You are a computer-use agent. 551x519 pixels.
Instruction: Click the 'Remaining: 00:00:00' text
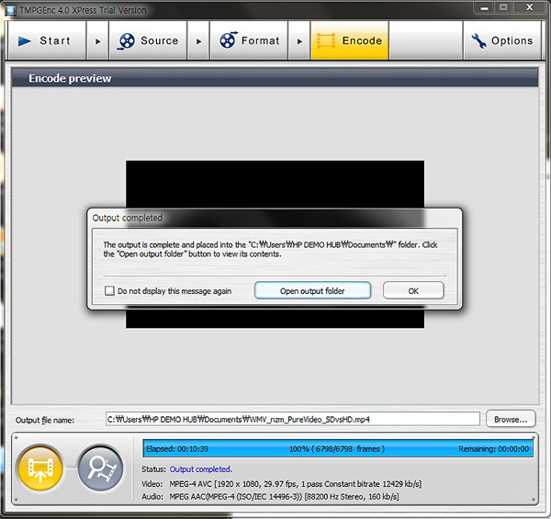[x=493, y=448]
